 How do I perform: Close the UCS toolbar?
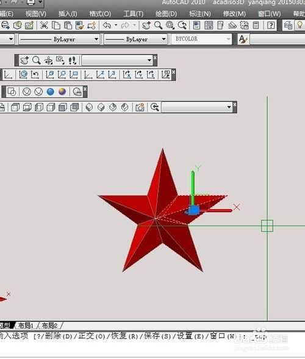coord(173,72)
